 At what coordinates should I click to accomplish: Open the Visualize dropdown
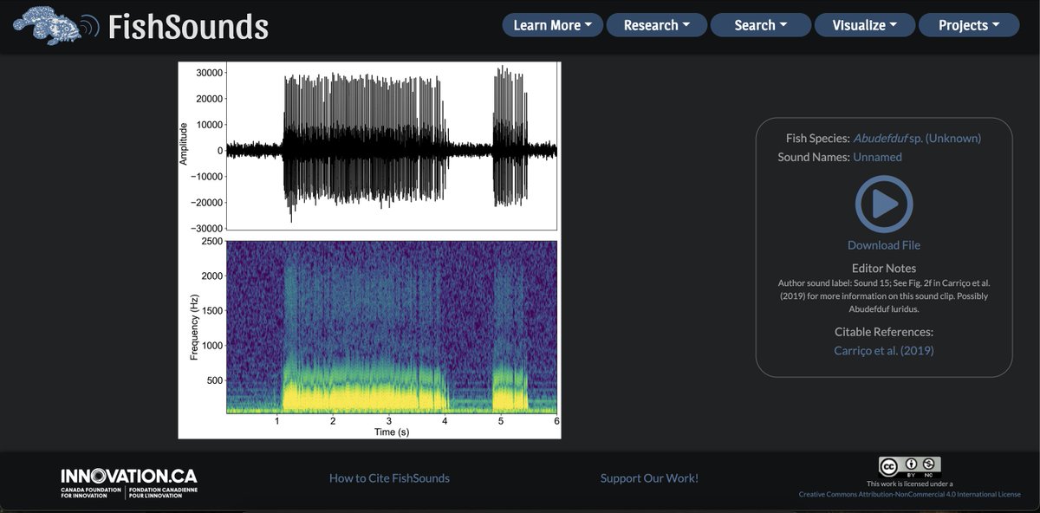[x=864, y=25]
